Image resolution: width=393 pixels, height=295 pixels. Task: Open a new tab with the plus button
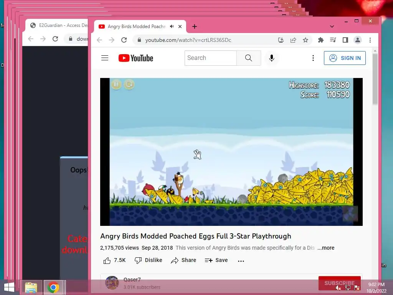click(x=195, y=27)
